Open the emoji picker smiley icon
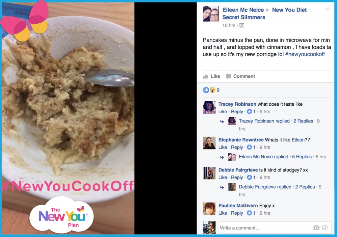The height and width of the screenshot is (237, 337). [325, 227]
